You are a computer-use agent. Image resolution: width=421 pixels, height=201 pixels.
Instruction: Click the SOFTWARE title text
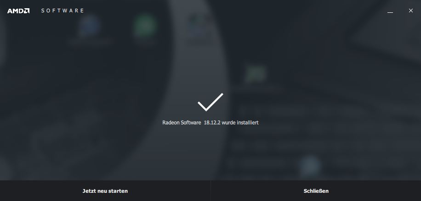[x=63, y=11]
